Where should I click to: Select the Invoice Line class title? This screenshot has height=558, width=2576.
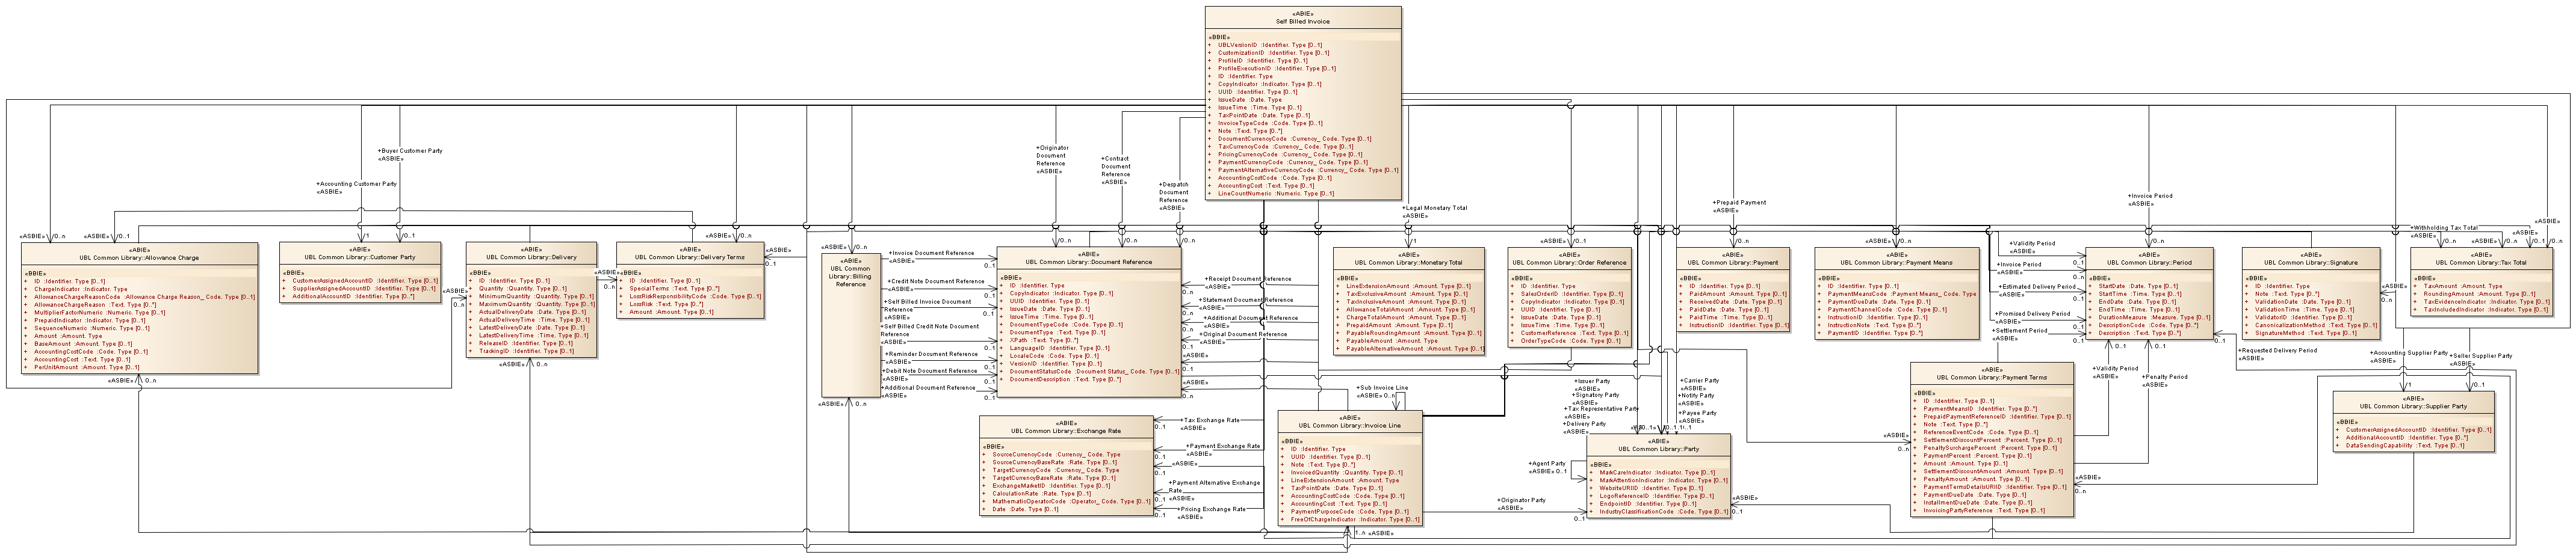[x=1349, y=425]
